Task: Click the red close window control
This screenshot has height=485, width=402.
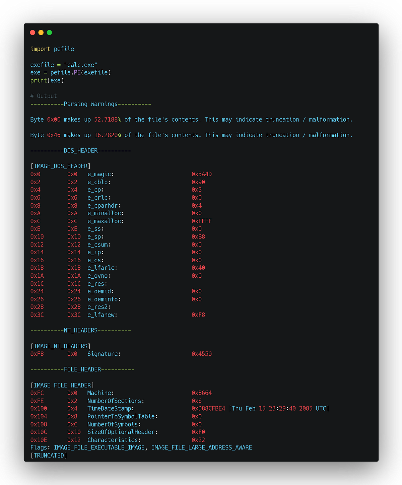Action: 32,32
